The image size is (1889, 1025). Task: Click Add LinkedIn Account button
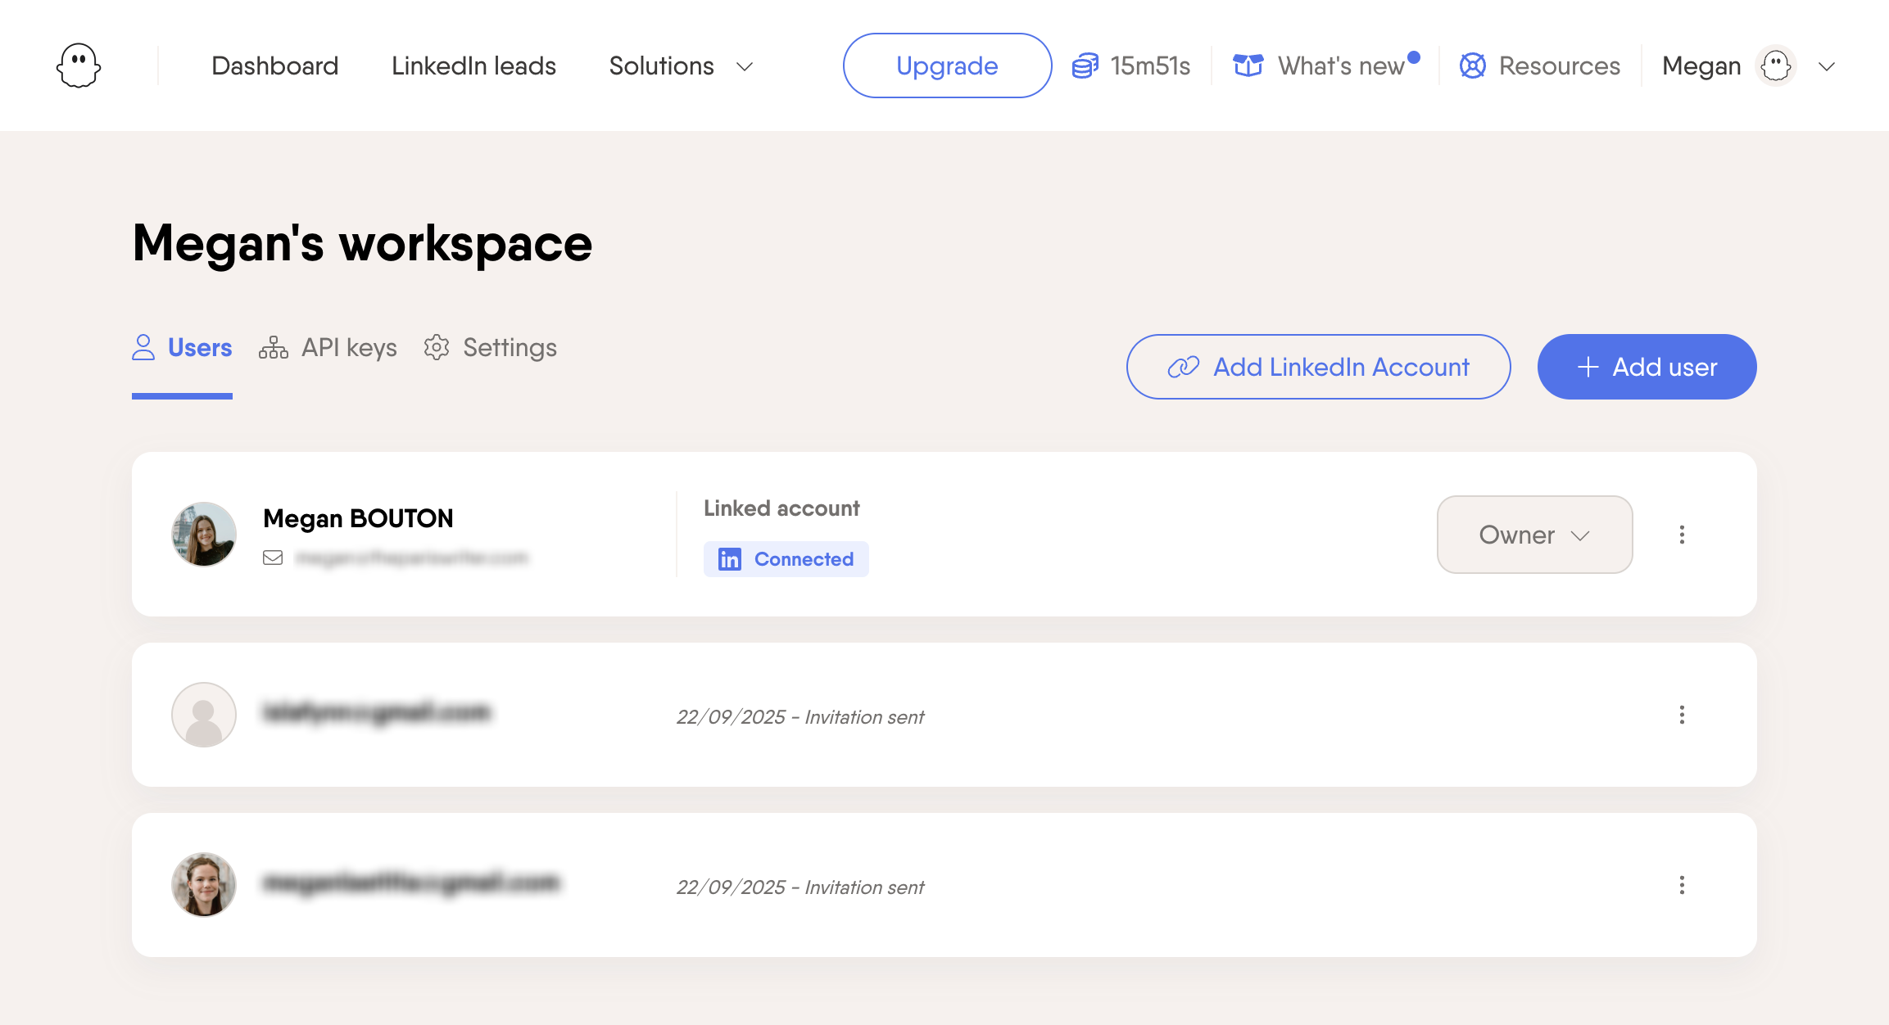pos(1318,367)
